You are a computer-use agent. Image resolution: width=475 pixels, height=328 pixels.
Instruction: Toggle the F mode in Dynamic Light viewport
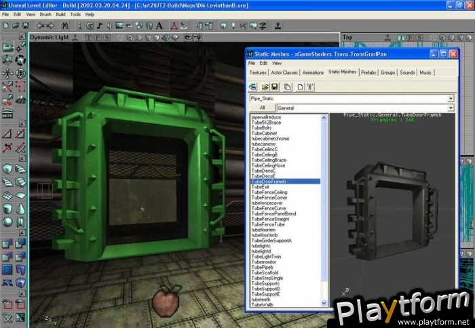98,37
